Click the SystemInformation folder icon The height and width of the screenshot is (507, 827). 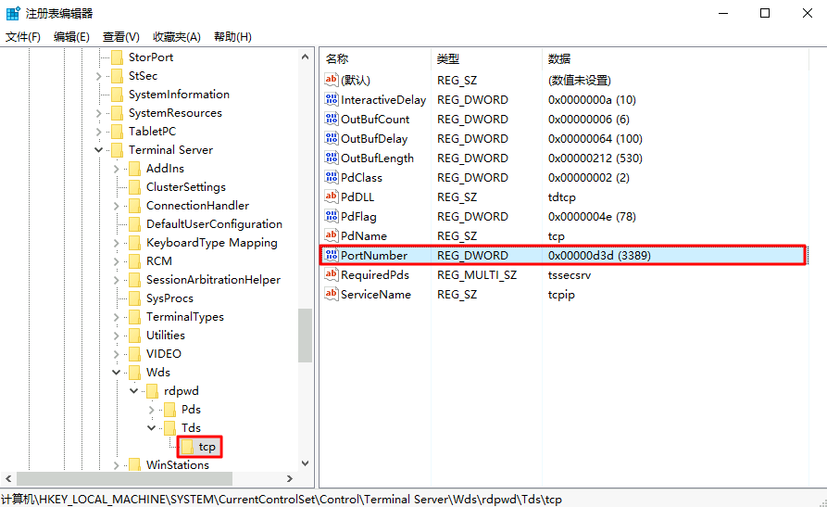[117, 94]
